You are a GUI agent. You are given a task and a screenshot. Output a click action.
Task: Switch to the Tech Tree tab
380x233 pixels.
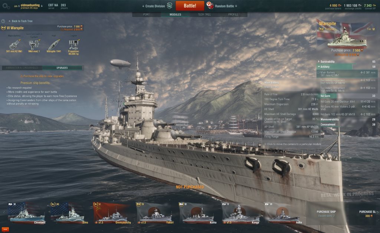click(204, 14)
